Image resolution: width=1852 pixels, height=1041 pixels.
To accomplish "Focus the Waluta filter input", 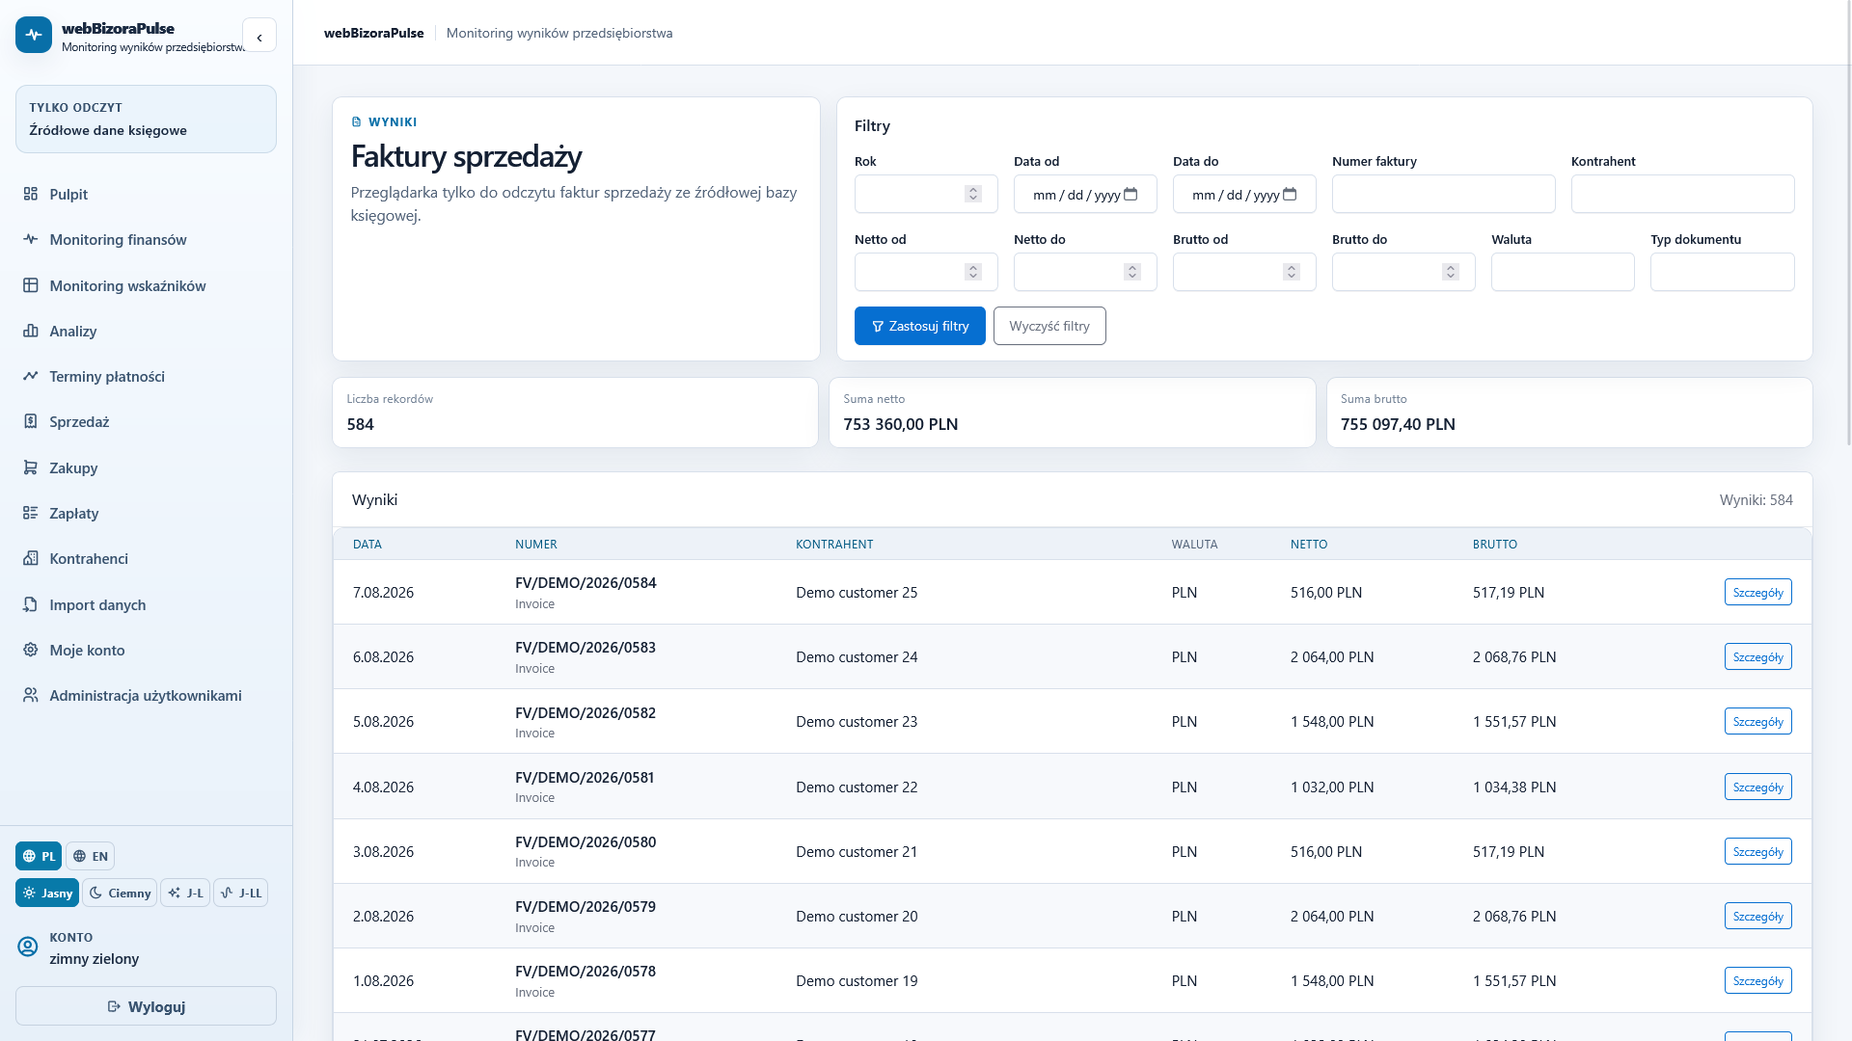I will click(1563, 272).
